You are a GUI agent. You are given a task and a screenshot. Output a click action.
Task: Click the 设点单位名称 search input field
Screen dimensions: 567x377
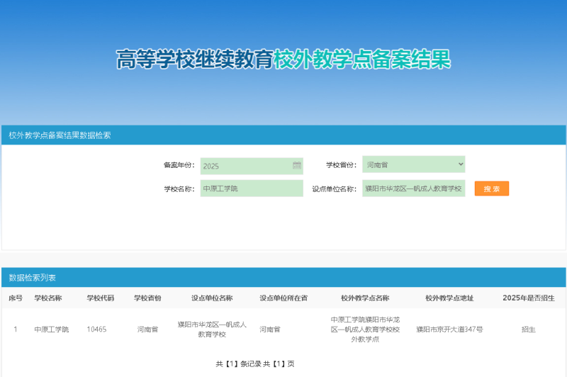(413, 188)
